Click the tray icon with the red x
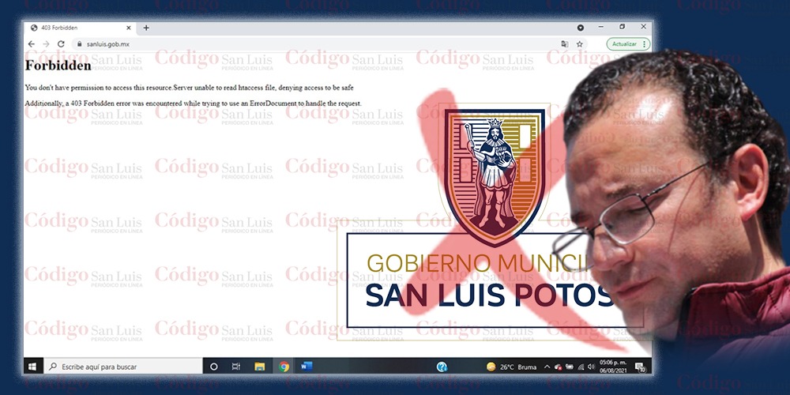 (559, 367)
